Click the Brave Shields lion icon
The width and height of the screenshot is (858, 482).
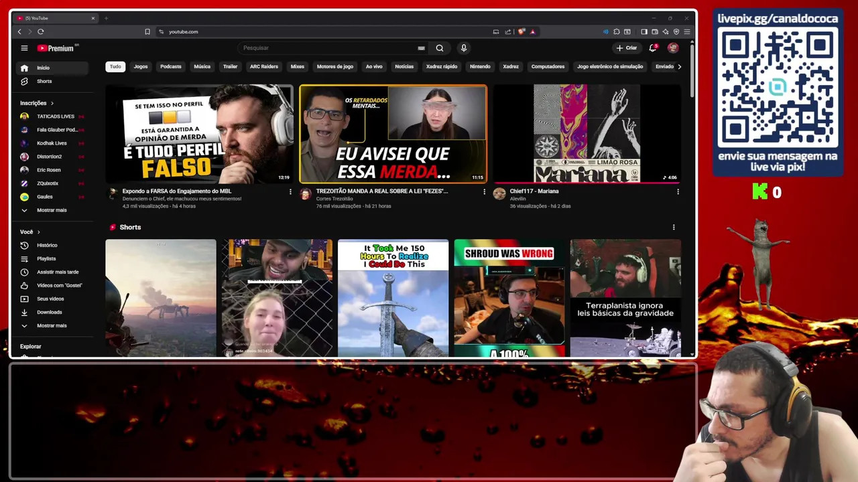click(x=522, y=31)
